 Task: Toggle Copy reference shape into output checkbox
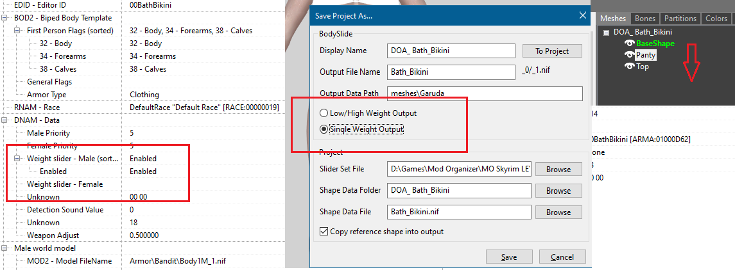[x=324, y=231]
